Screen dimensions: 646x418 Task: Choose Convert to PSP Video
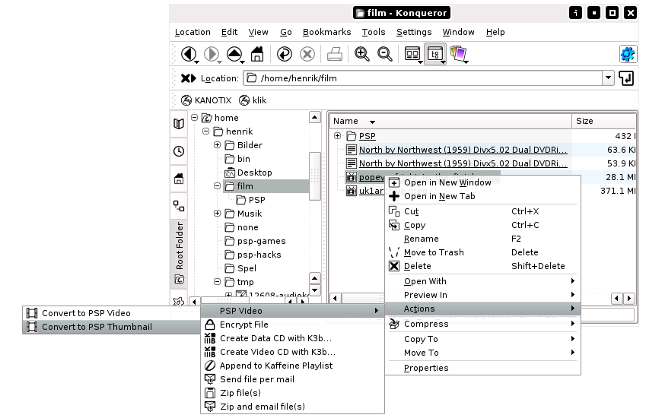[111, 313]
